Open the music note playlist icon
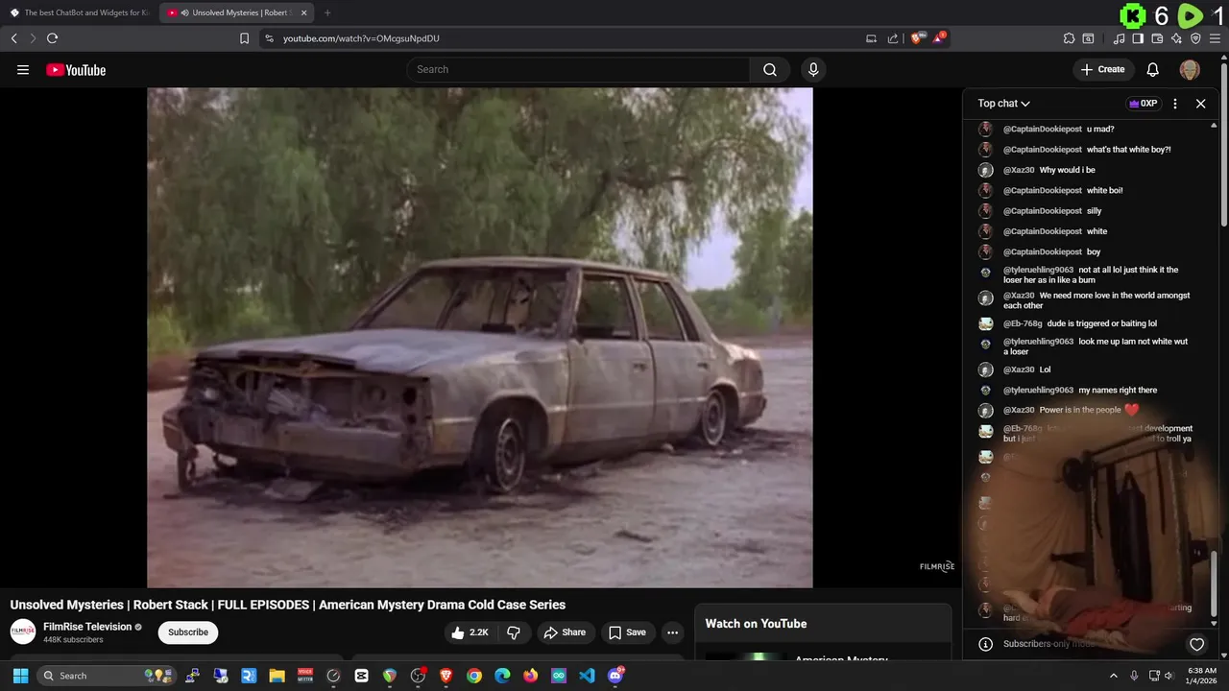This screenshot has height=691, width=1229. coord(1119,38)
